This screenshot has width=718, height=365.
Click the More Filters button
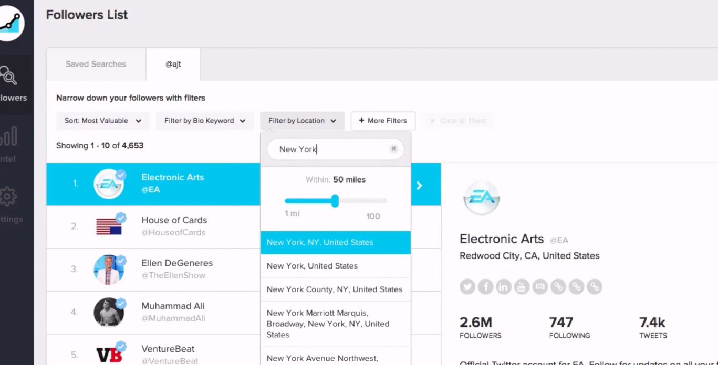pos(382,121)
